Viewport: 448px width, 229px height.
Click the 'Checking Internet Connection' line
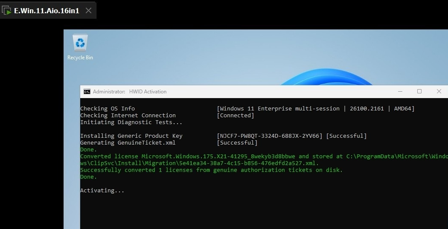128,116
